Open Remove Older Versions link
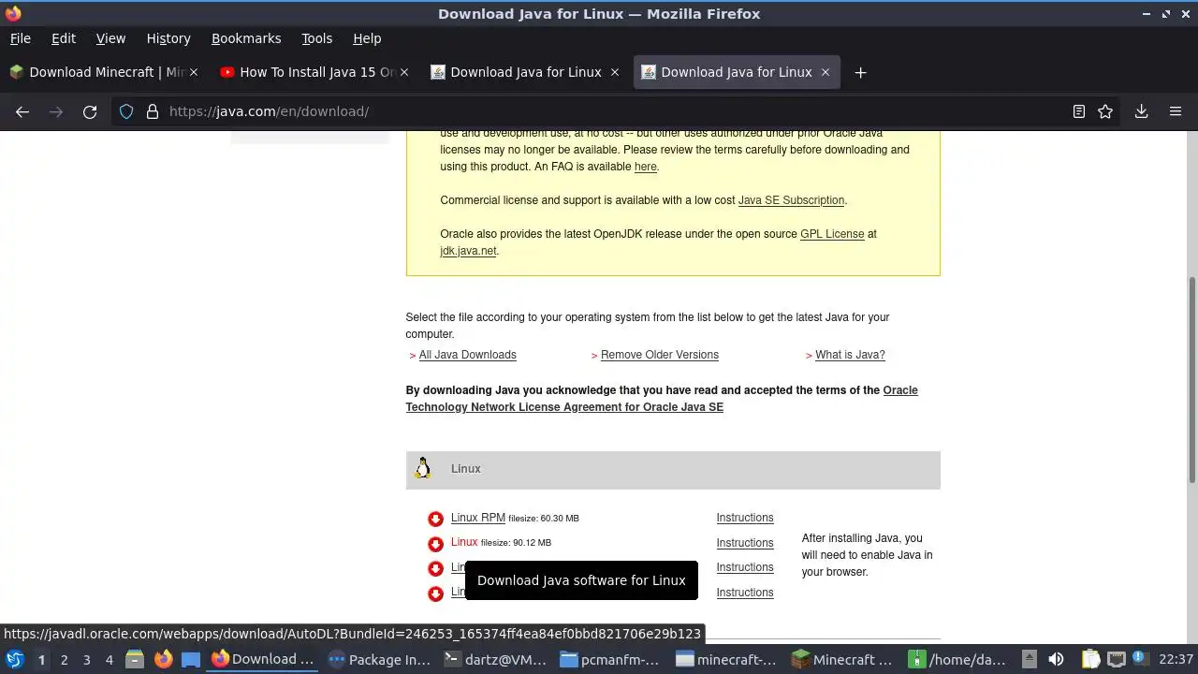The width and height of the screenshot is (1198, 674). click(660, 355)
